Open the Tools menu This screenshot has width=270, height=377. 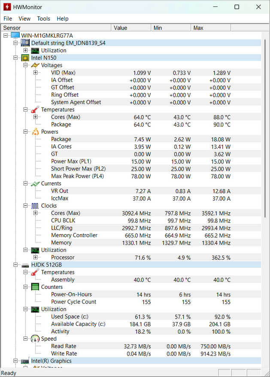[x=43, y=18]
